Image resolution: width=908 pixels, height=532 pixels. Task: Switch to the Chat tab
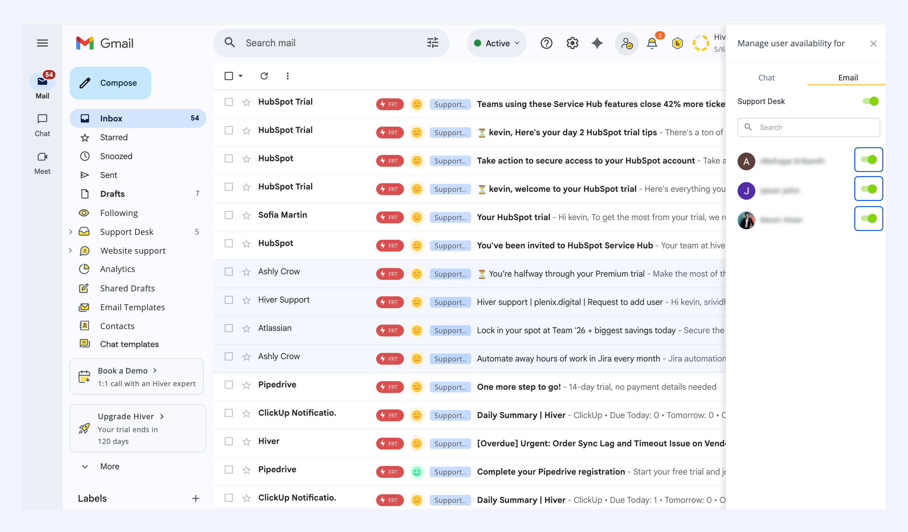(766, 78)
